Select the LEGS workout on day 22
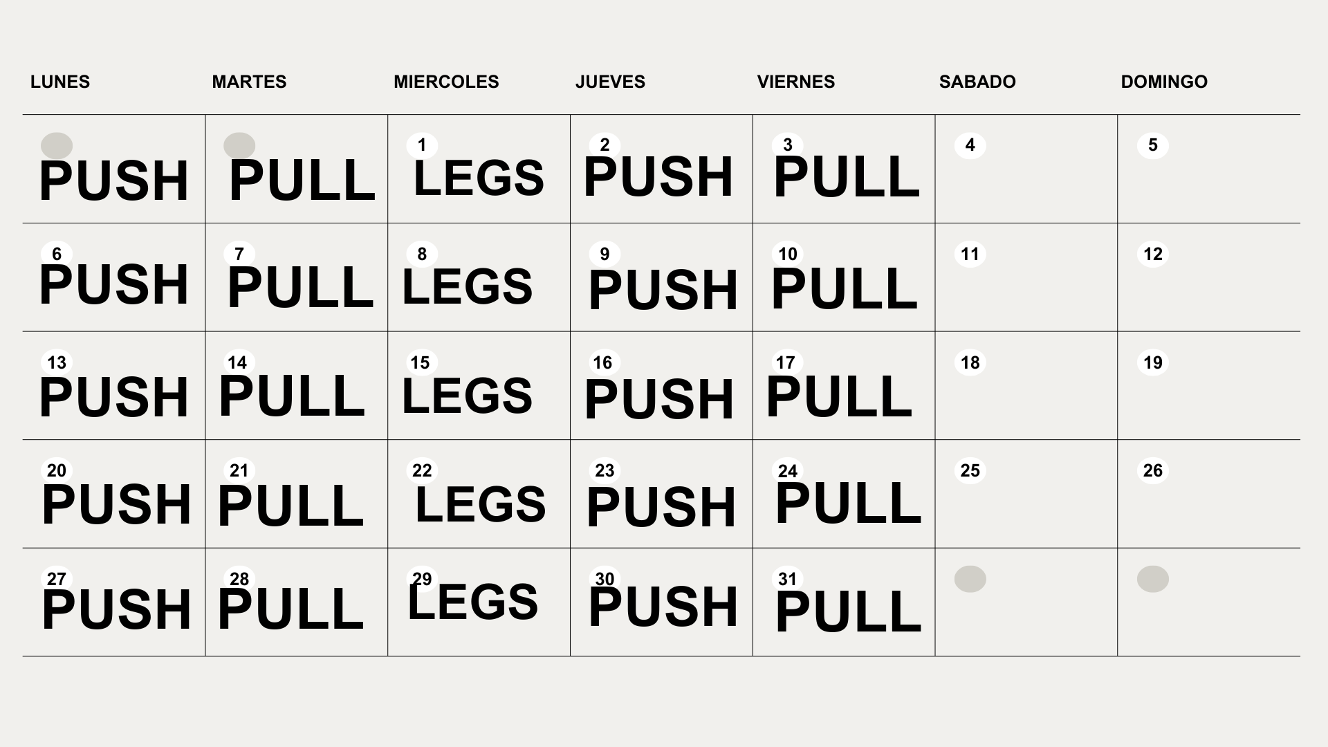 (x=480, y=504)
